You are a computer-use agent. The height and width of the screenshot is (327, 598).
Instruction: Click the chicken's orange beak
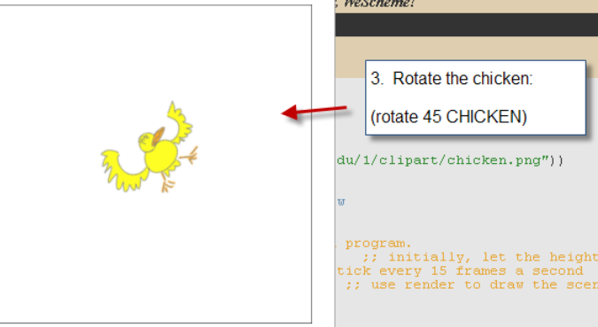(158, 136)
